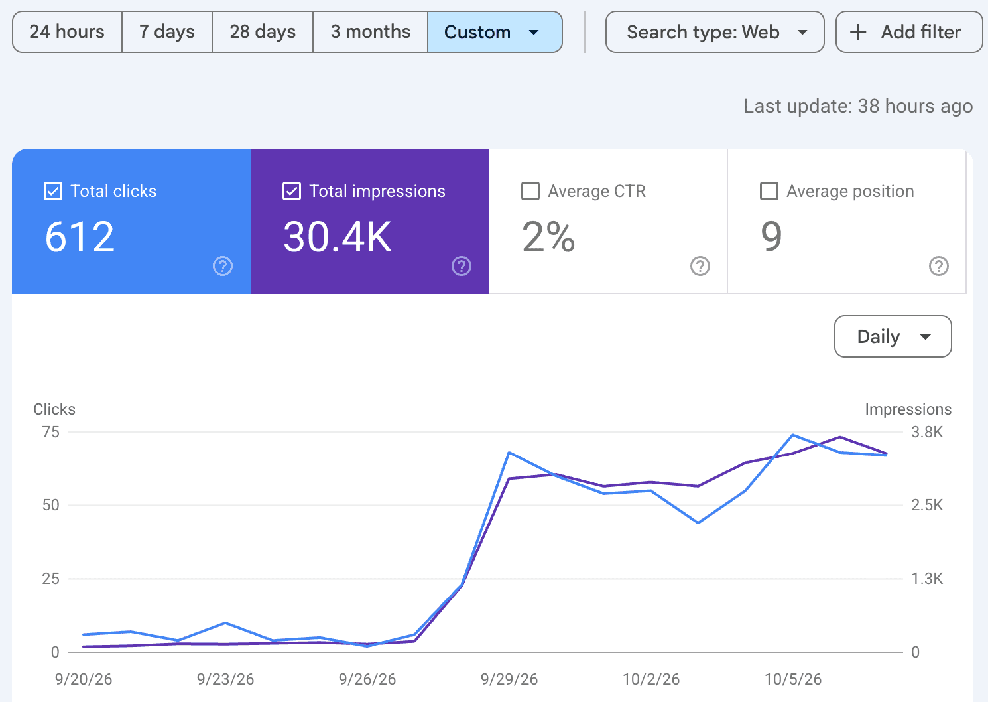The width and height of the screenshot is (988, 702).
Task: Click the 10/5/26 date label on chart axis
Action: tap(793, 679)
